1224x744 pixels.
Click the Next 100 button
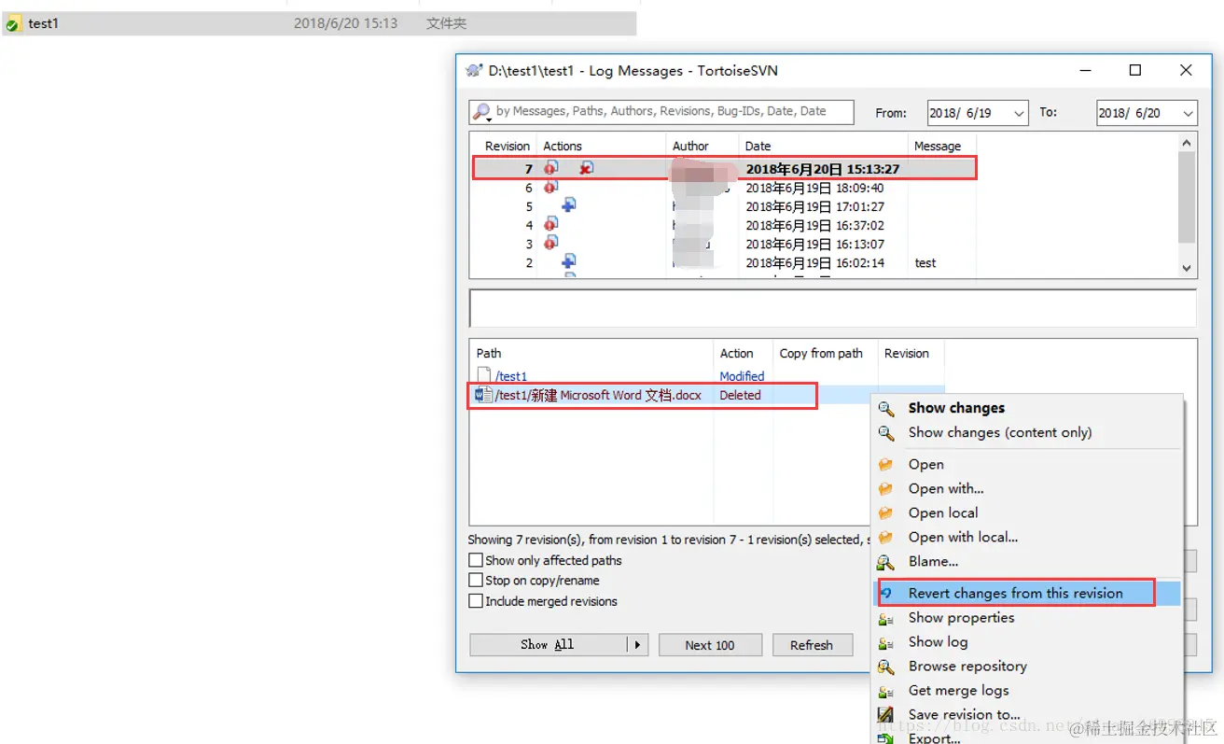710,645
